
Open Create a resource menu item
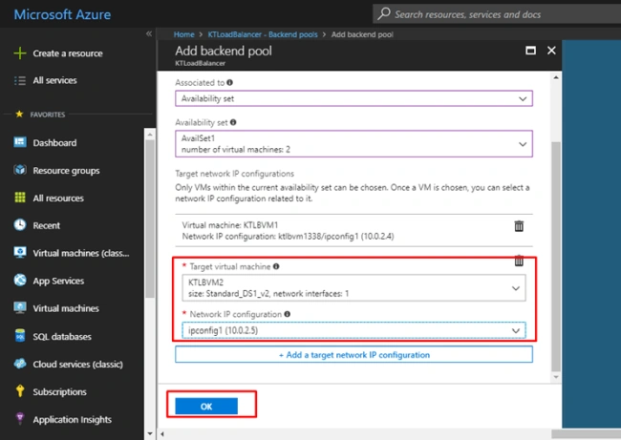[x=68, y=53]
